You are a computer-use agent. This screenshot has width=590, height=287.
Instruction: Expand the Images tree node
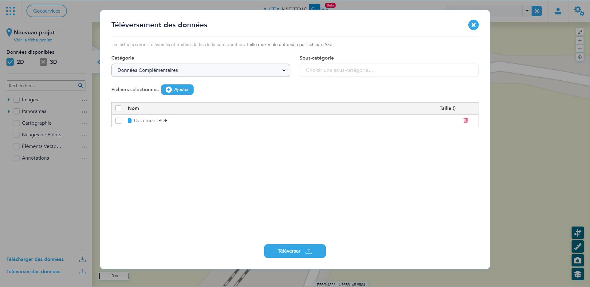pyautogui.click(x=9, y=100)
